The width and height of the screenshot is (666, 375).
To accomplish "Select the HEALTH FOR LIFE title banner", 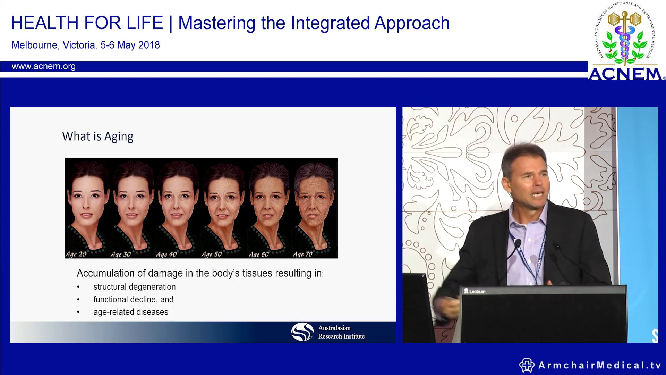I will click(x=230, y=22).
